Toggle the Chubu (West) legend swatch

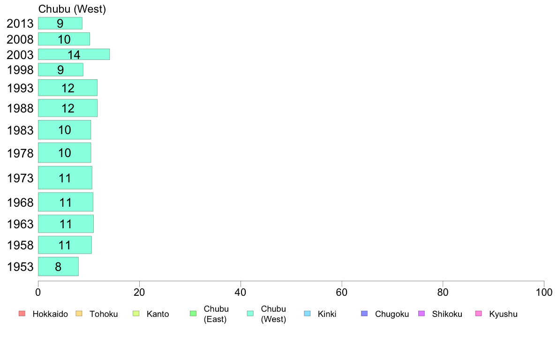250,314
